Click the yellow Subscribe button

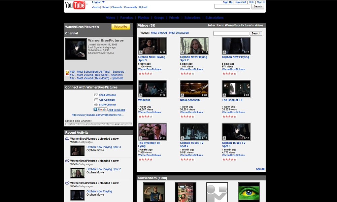121,27
